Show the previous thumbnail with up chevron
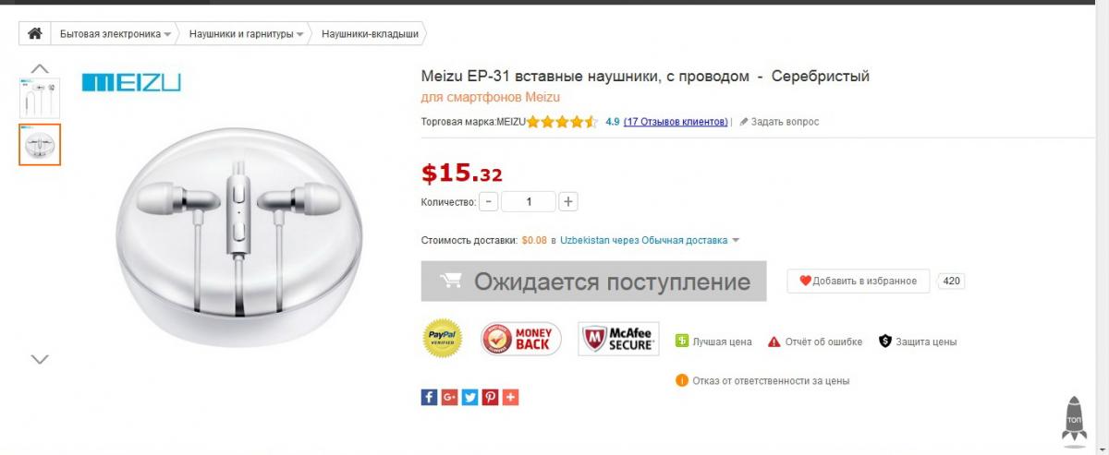The image size is (1109, 455). click(40, 67)
